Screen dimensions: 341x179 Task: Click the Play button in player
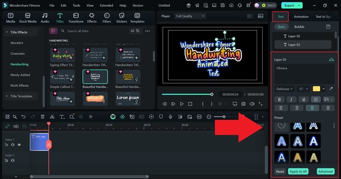coord(182,104)
